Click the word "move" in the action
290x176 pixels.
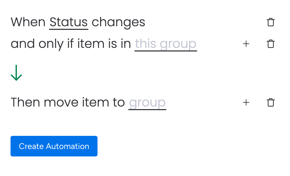61,102
